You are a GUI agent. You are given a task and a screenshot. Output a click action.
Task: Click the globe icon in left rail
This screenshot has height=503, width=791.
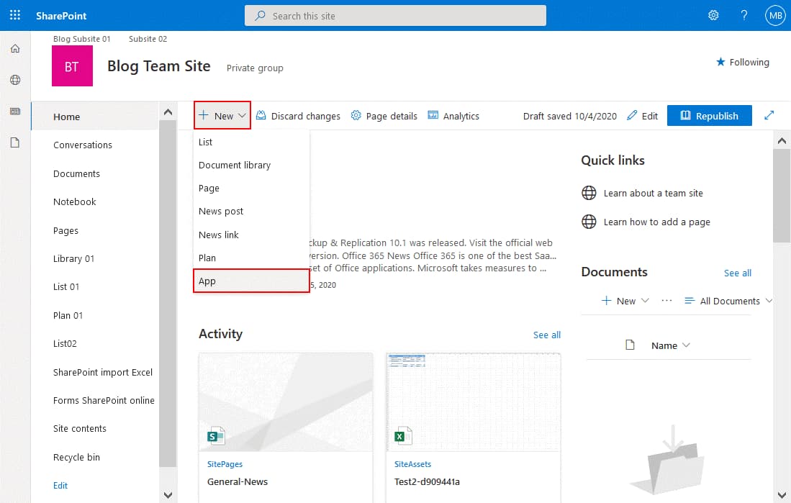[14, 79]
